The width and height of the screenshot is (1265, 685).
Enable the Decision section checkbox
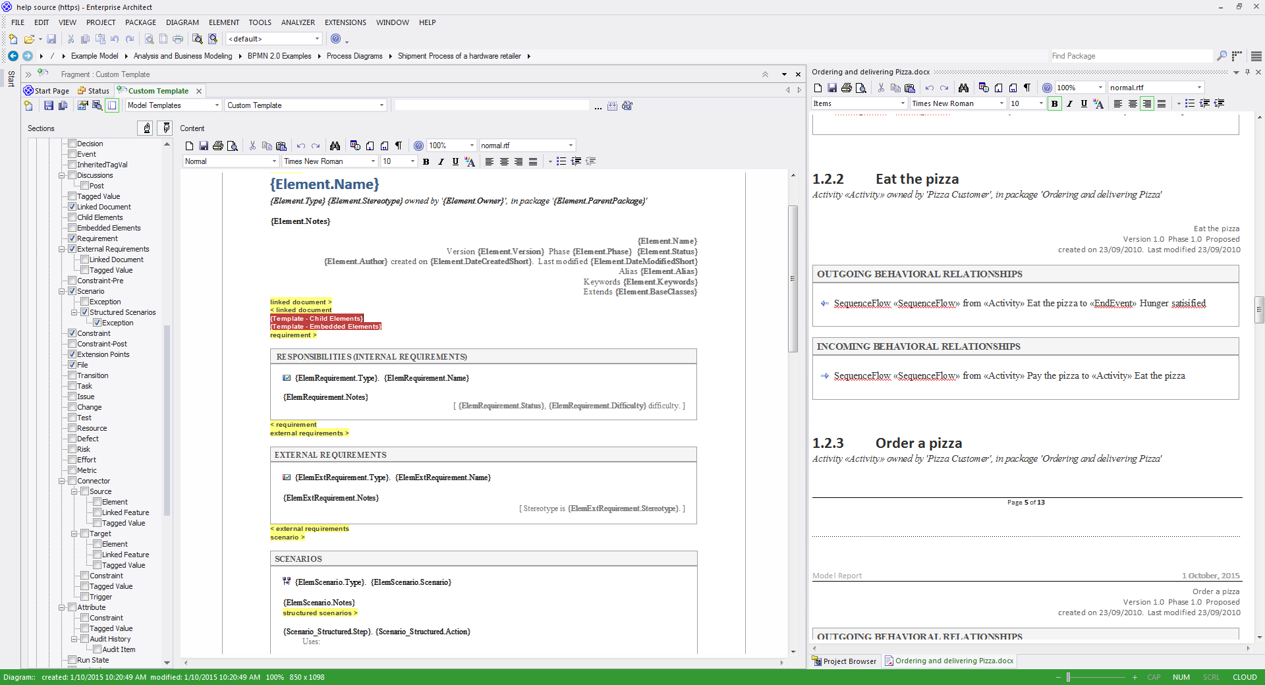72,144
